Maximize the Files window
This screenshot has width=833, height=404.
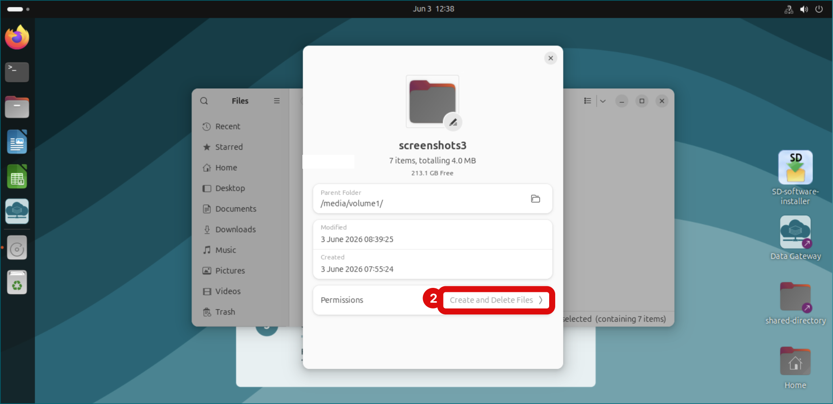(642, 101)
